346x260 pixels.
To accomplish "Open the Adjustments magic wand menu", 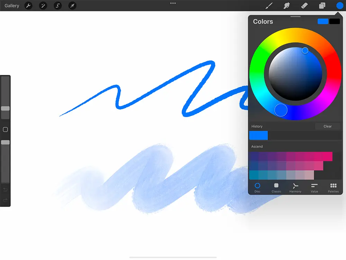I will [43, 6].
